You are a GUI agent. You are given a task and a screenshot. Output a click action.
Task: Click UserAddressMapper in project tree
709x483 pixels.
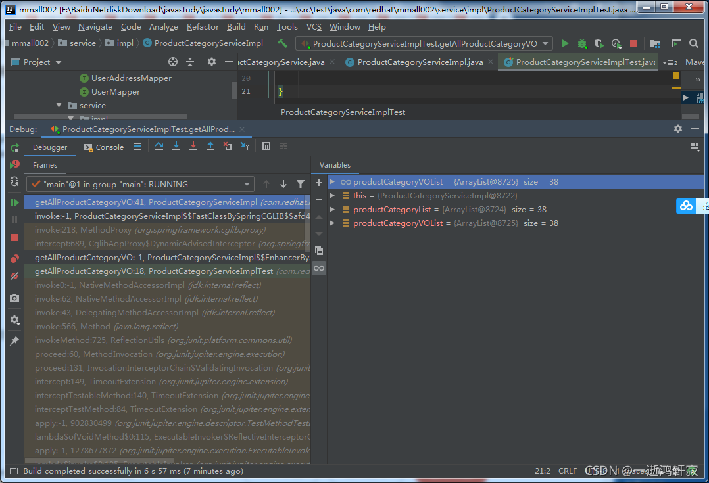coord(131,78)
